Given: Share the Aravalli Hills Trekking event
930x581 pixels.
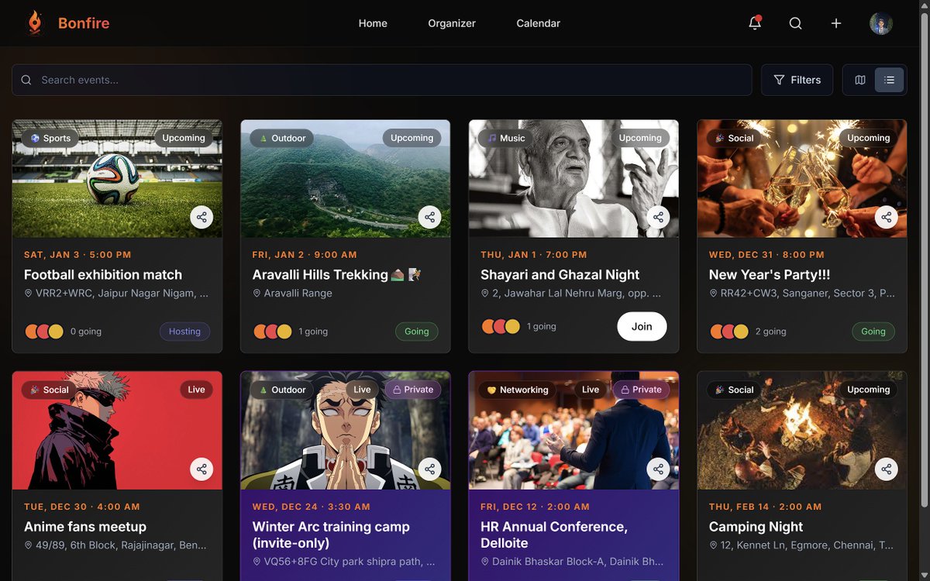Looking at the screenshot, I should pos(430,217).
